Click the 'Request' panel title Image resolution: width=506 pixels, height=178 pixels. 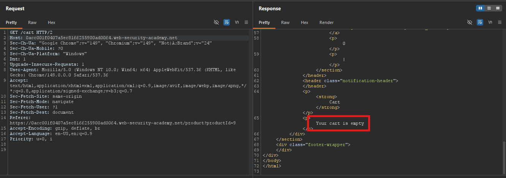[x=15, y=8]
